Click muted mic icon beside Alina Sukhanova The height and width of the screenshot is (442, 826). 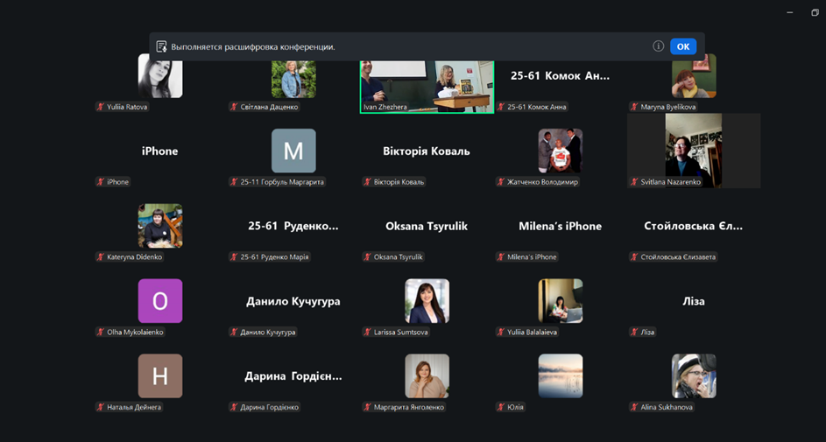634,407
